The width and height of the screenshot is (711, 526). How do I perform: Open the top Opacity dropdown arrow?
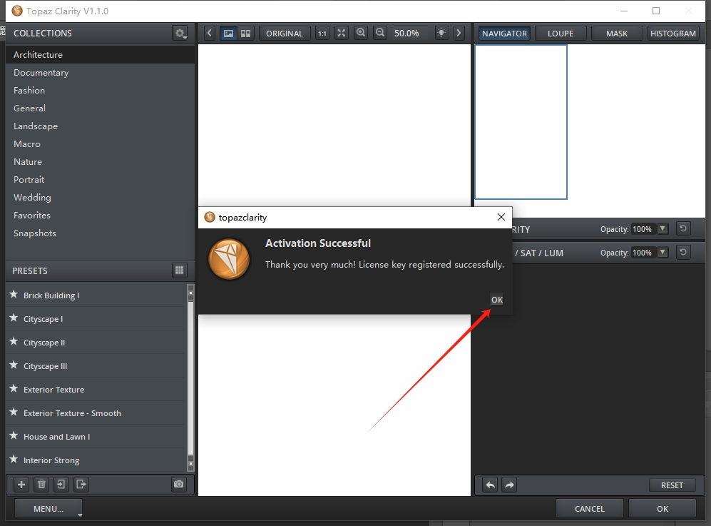click(663, 228)
